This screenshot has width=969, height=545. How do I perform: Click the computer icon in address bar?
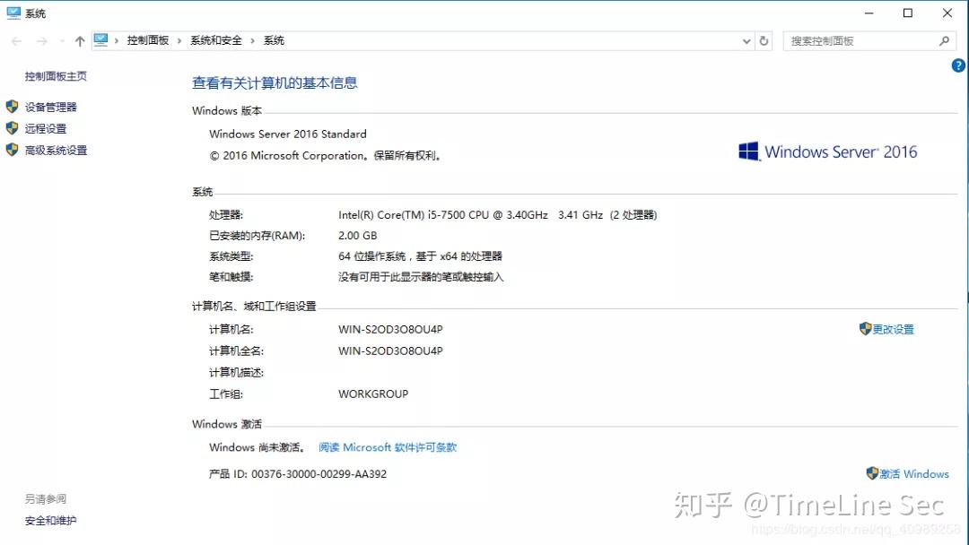point(100,40)
